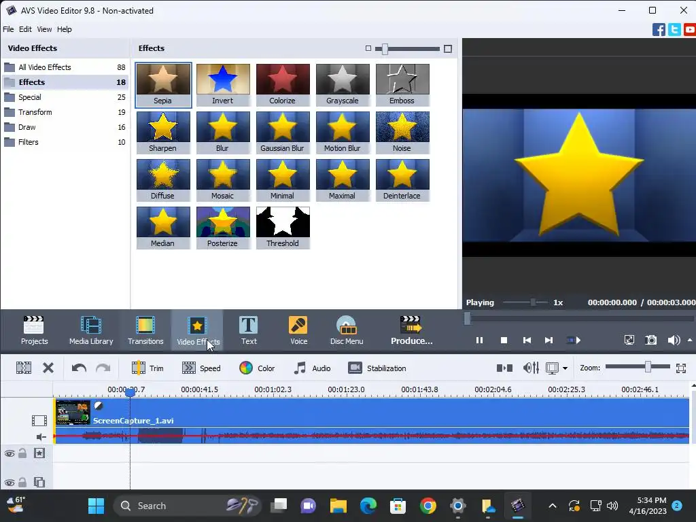Click the split clip icon
The width and height of the screenshot is (696, 522).
pyautogui.click(x=24, y=368)
